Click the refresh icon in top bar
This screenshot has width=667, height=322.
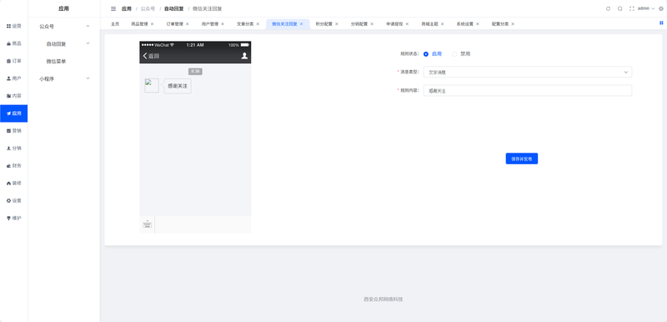[x=608, y=8]
